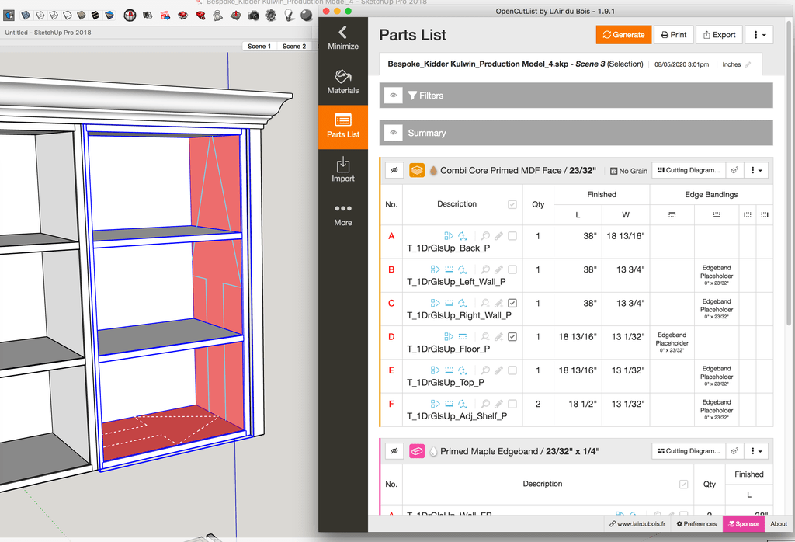This screenshot has height=542, width=795.
Task: Click the edge banding icon on T_1DrGlsUp_Right_Wall_P row
Action: click(449, 303)
